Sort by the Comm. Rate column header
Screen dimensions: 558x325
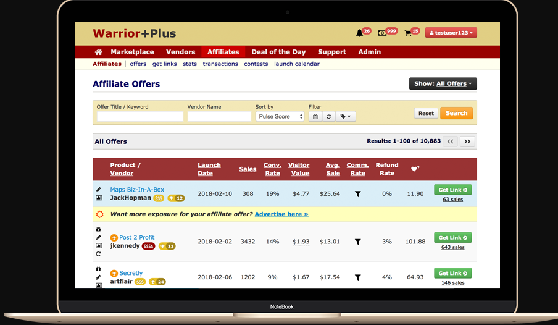coord(357,169)
